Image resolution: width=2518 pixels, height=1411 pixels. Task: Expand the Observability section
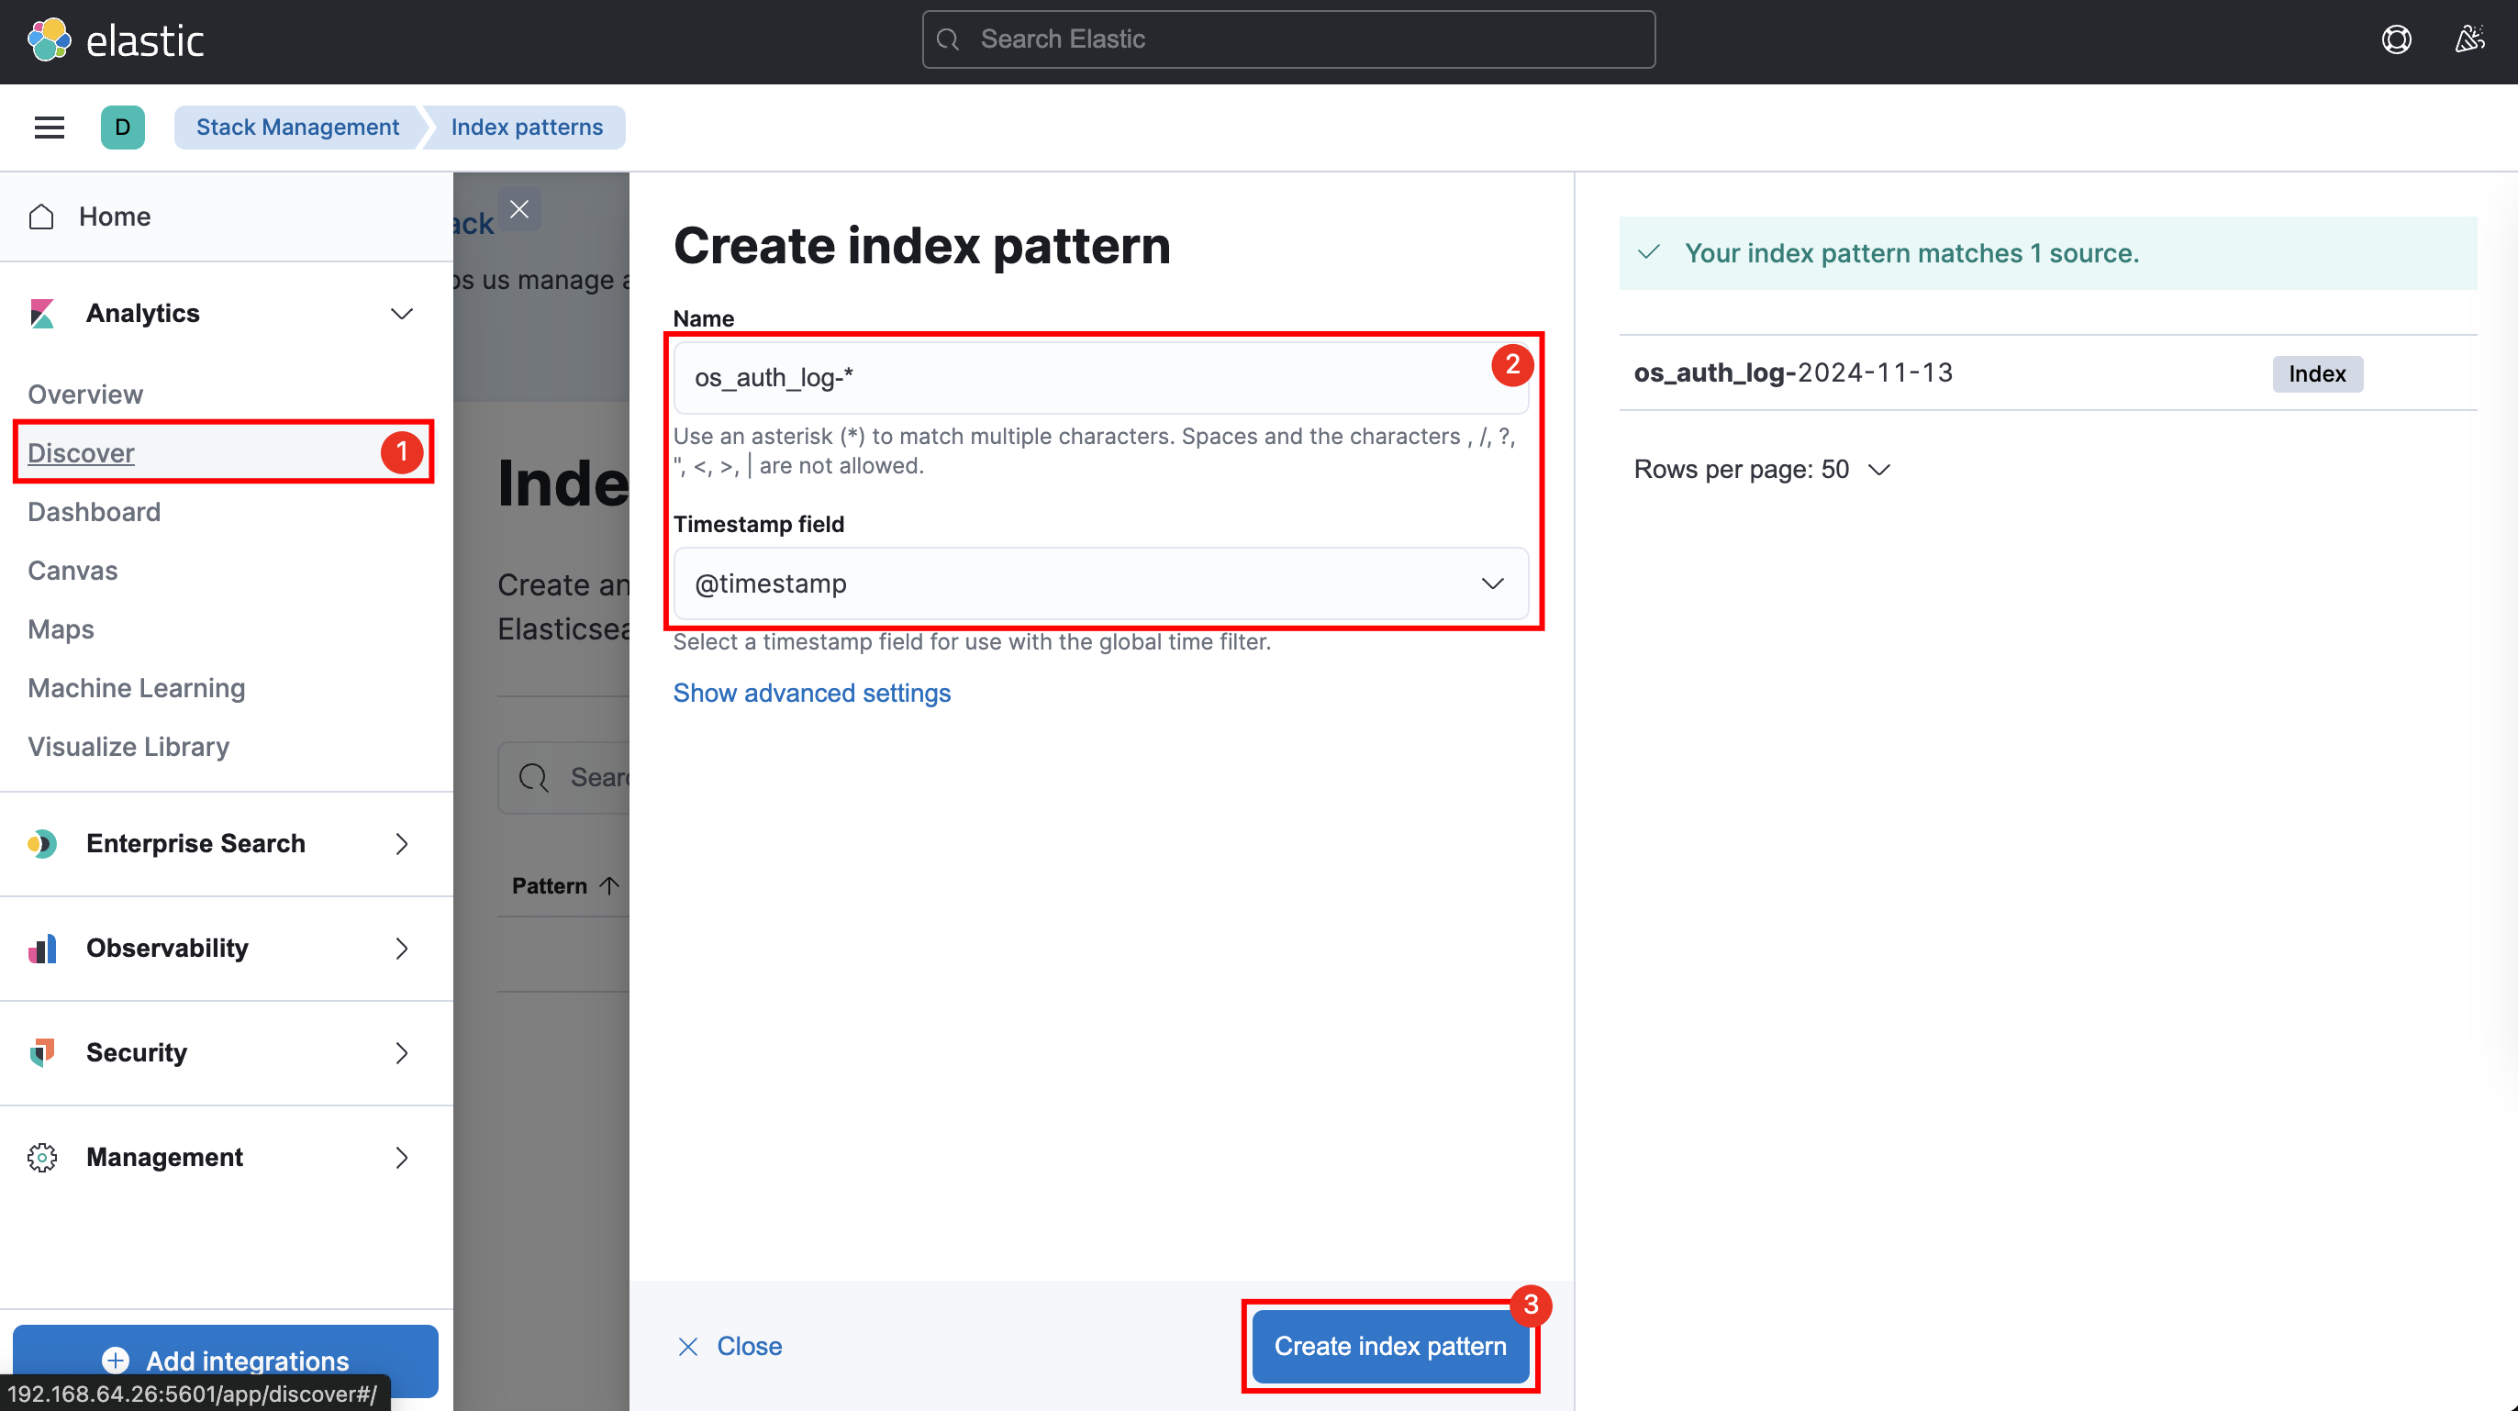pyautogui.click(x=402, y=948)
